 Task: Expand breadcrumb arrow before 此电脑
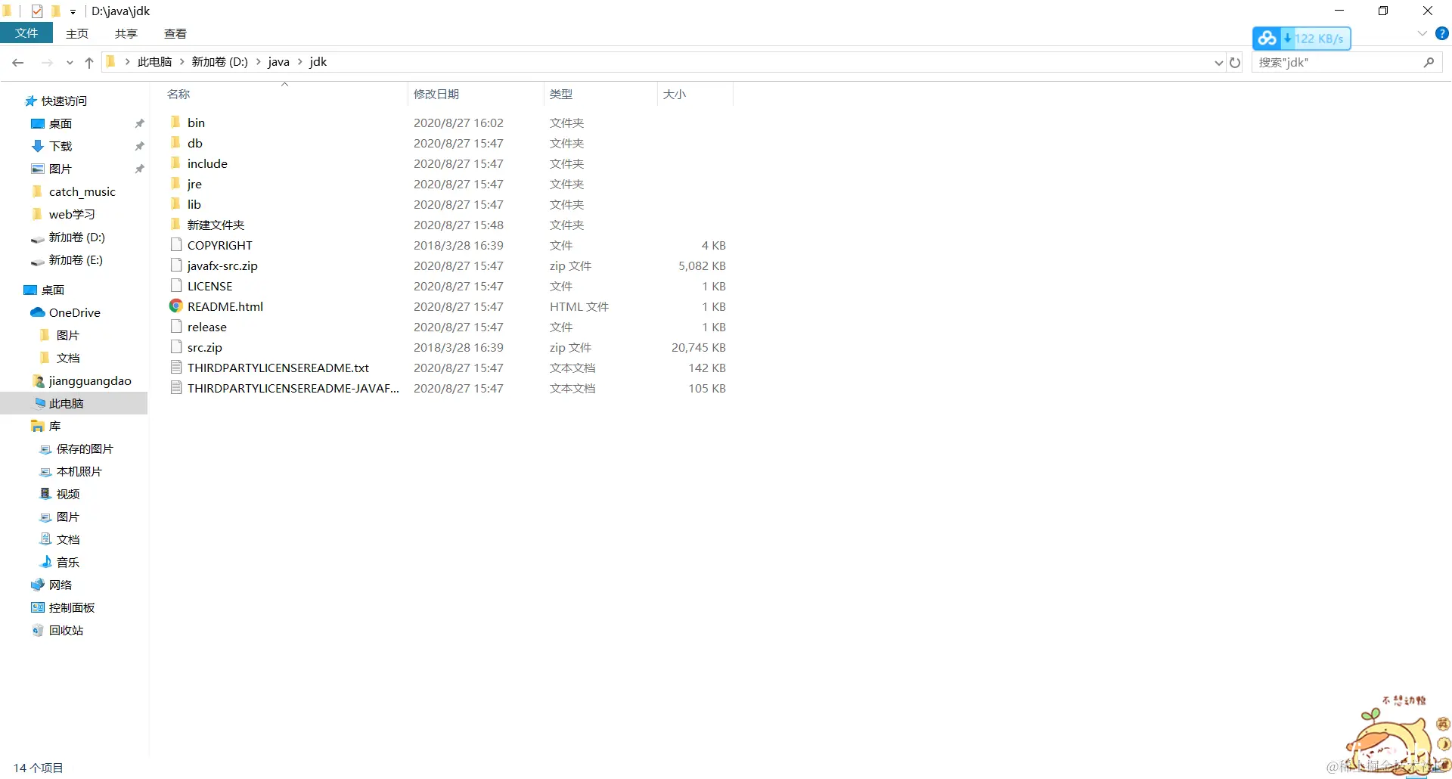coord(127,62)
